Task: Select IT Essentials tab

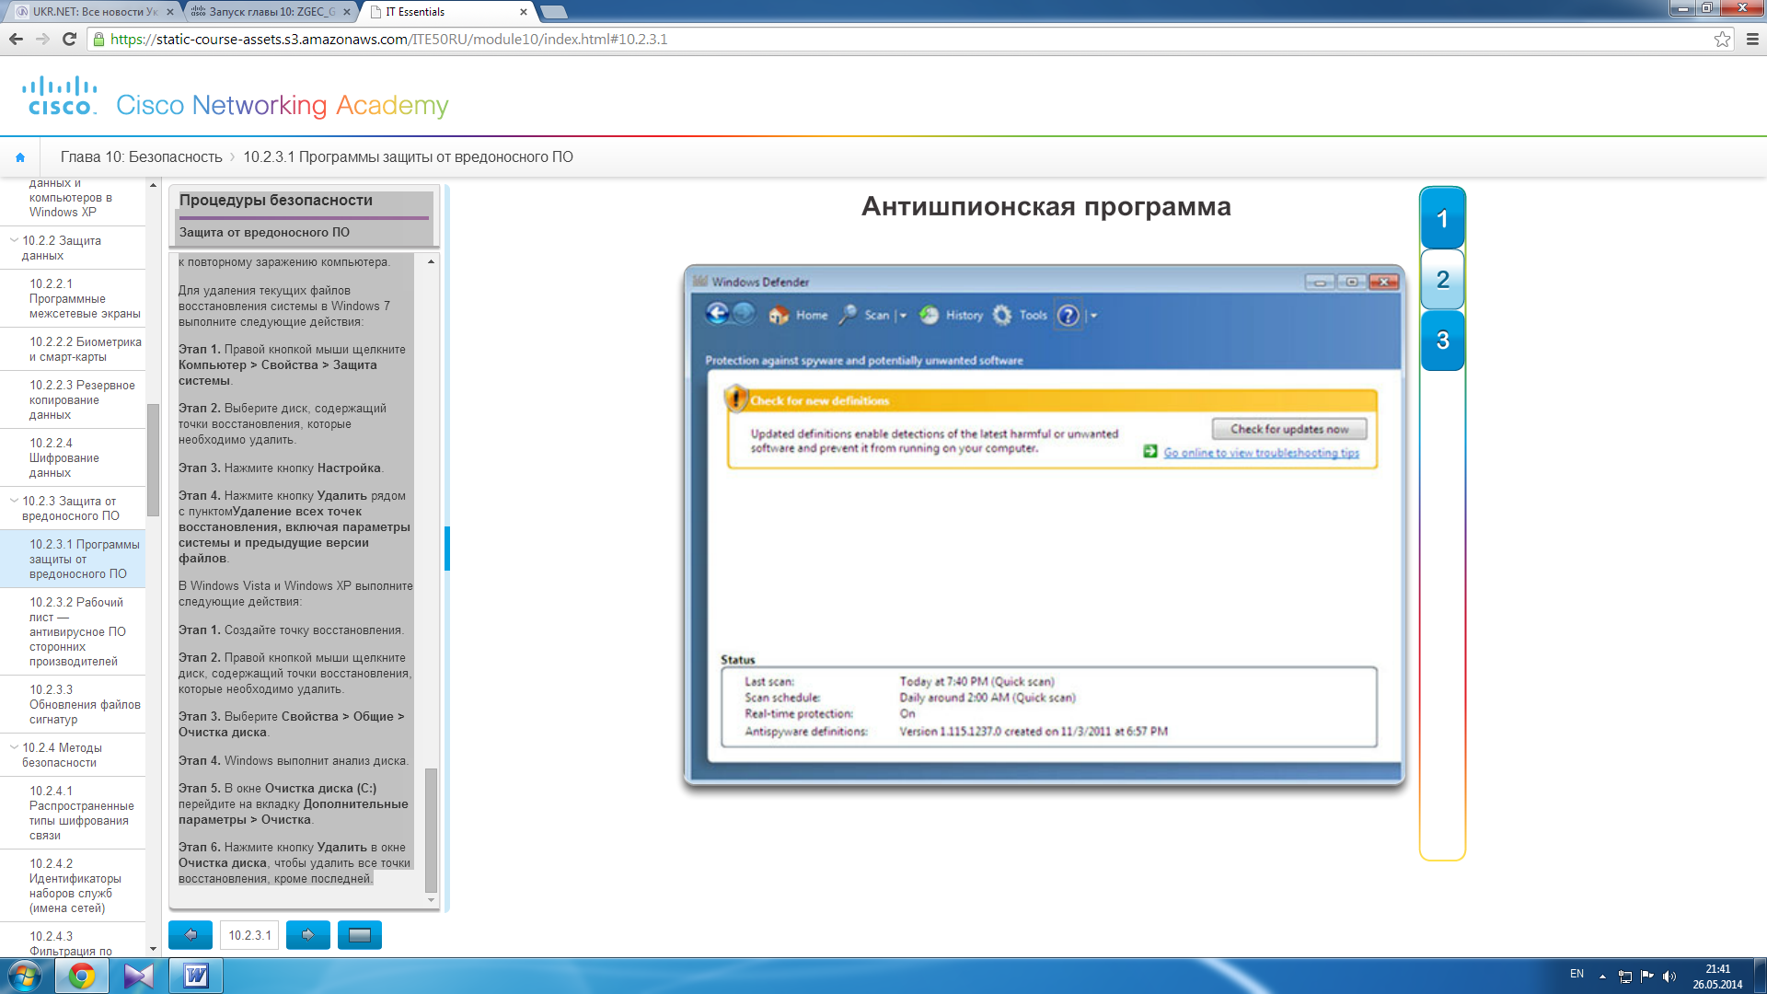Action: pos(448,12)
